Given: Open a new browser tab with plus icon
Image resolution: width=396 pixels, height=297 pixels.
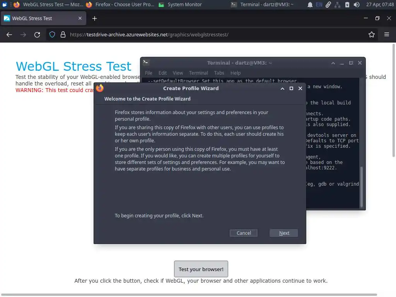Looking at the screenshot, I should click(x=94, y=19).
